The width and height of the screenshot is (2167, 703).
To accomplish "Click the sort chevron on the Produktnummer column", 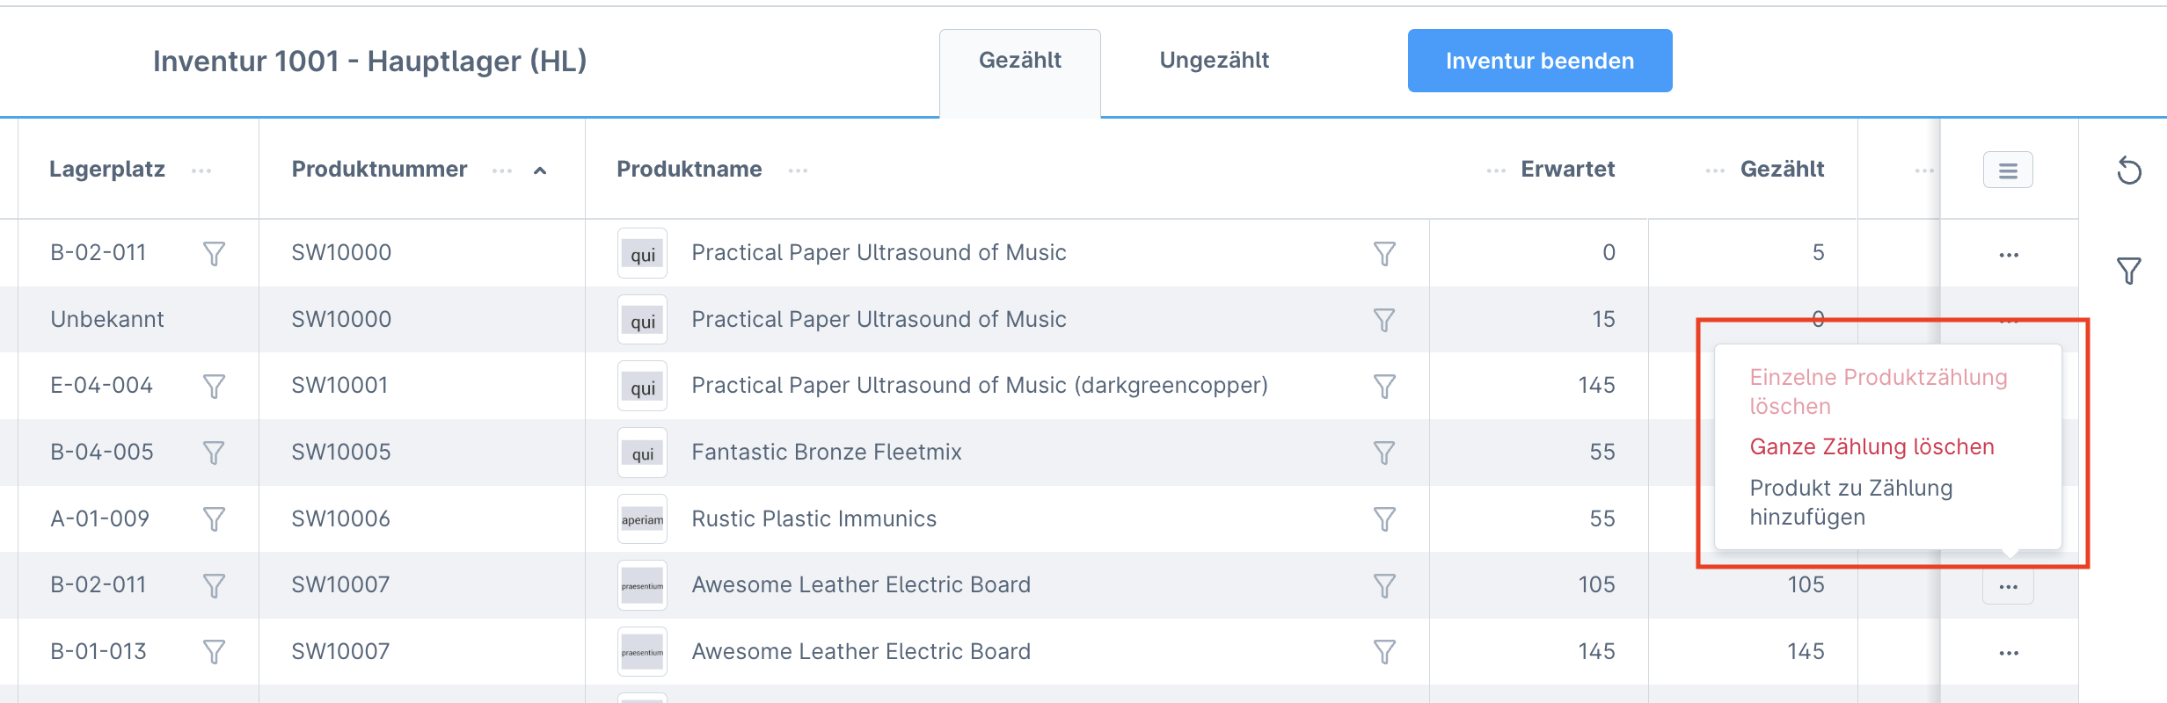I will [537, 170].
